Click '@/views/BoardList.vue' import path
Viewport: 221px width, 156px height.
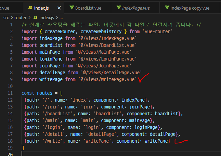click(107, 45)
